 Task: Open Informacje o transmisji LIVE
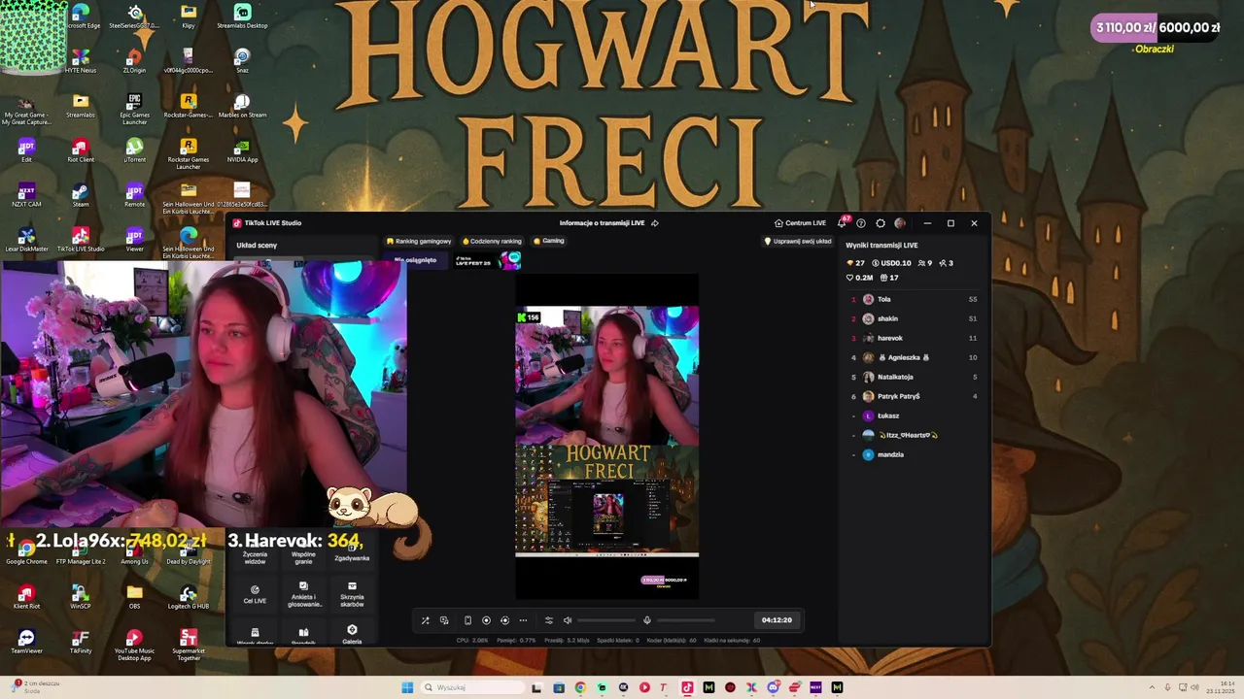pos(602,223)
